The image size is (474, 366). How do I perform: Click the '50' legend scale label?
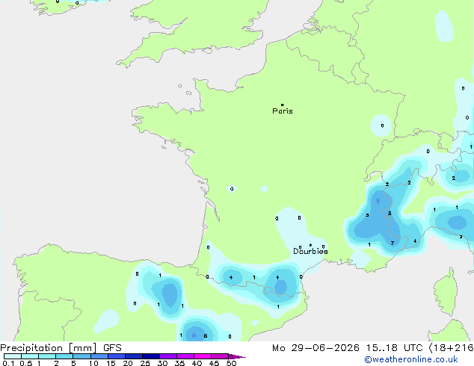(x=231, y=363)
